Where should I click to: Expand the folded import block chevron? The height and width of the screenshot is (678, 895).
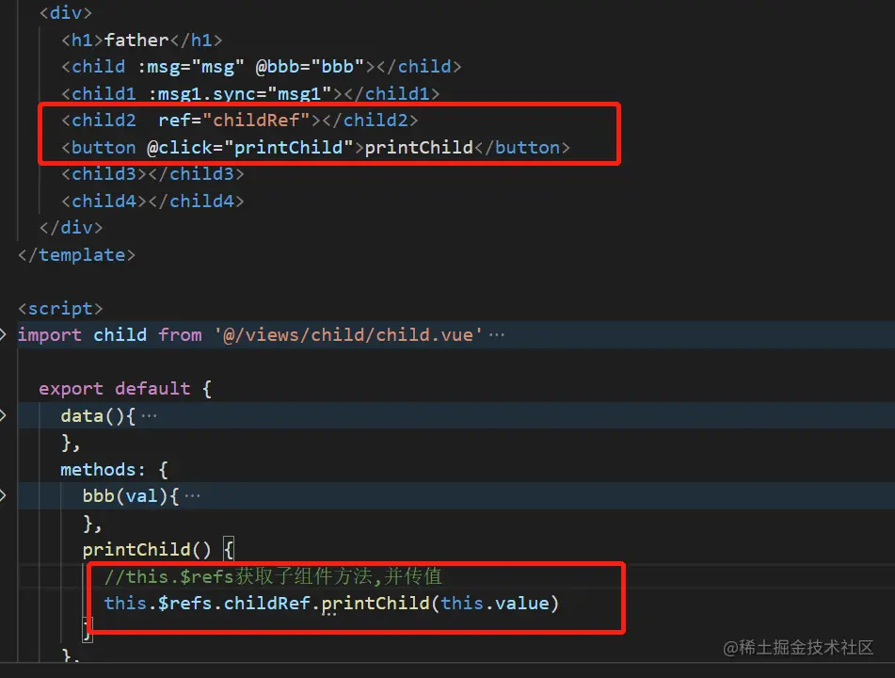[x=3, y=334]
